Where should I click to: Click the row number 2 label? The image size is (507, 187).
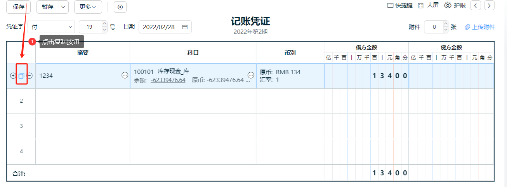[x=21, y=101]
